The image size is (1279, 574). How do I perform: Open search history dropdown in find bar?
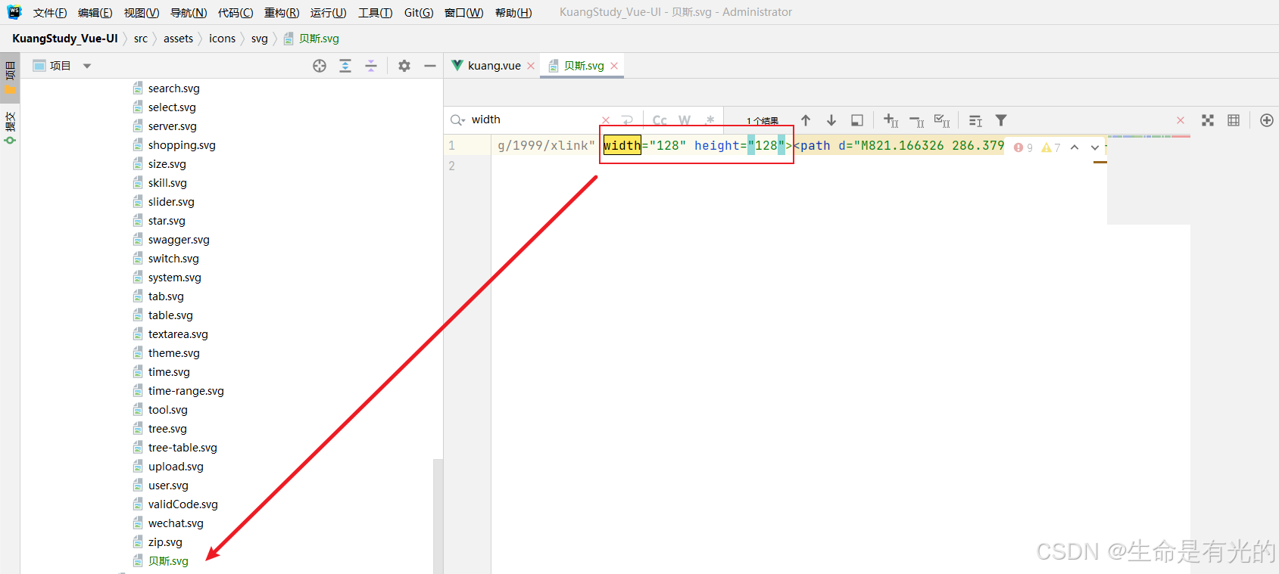457,119
